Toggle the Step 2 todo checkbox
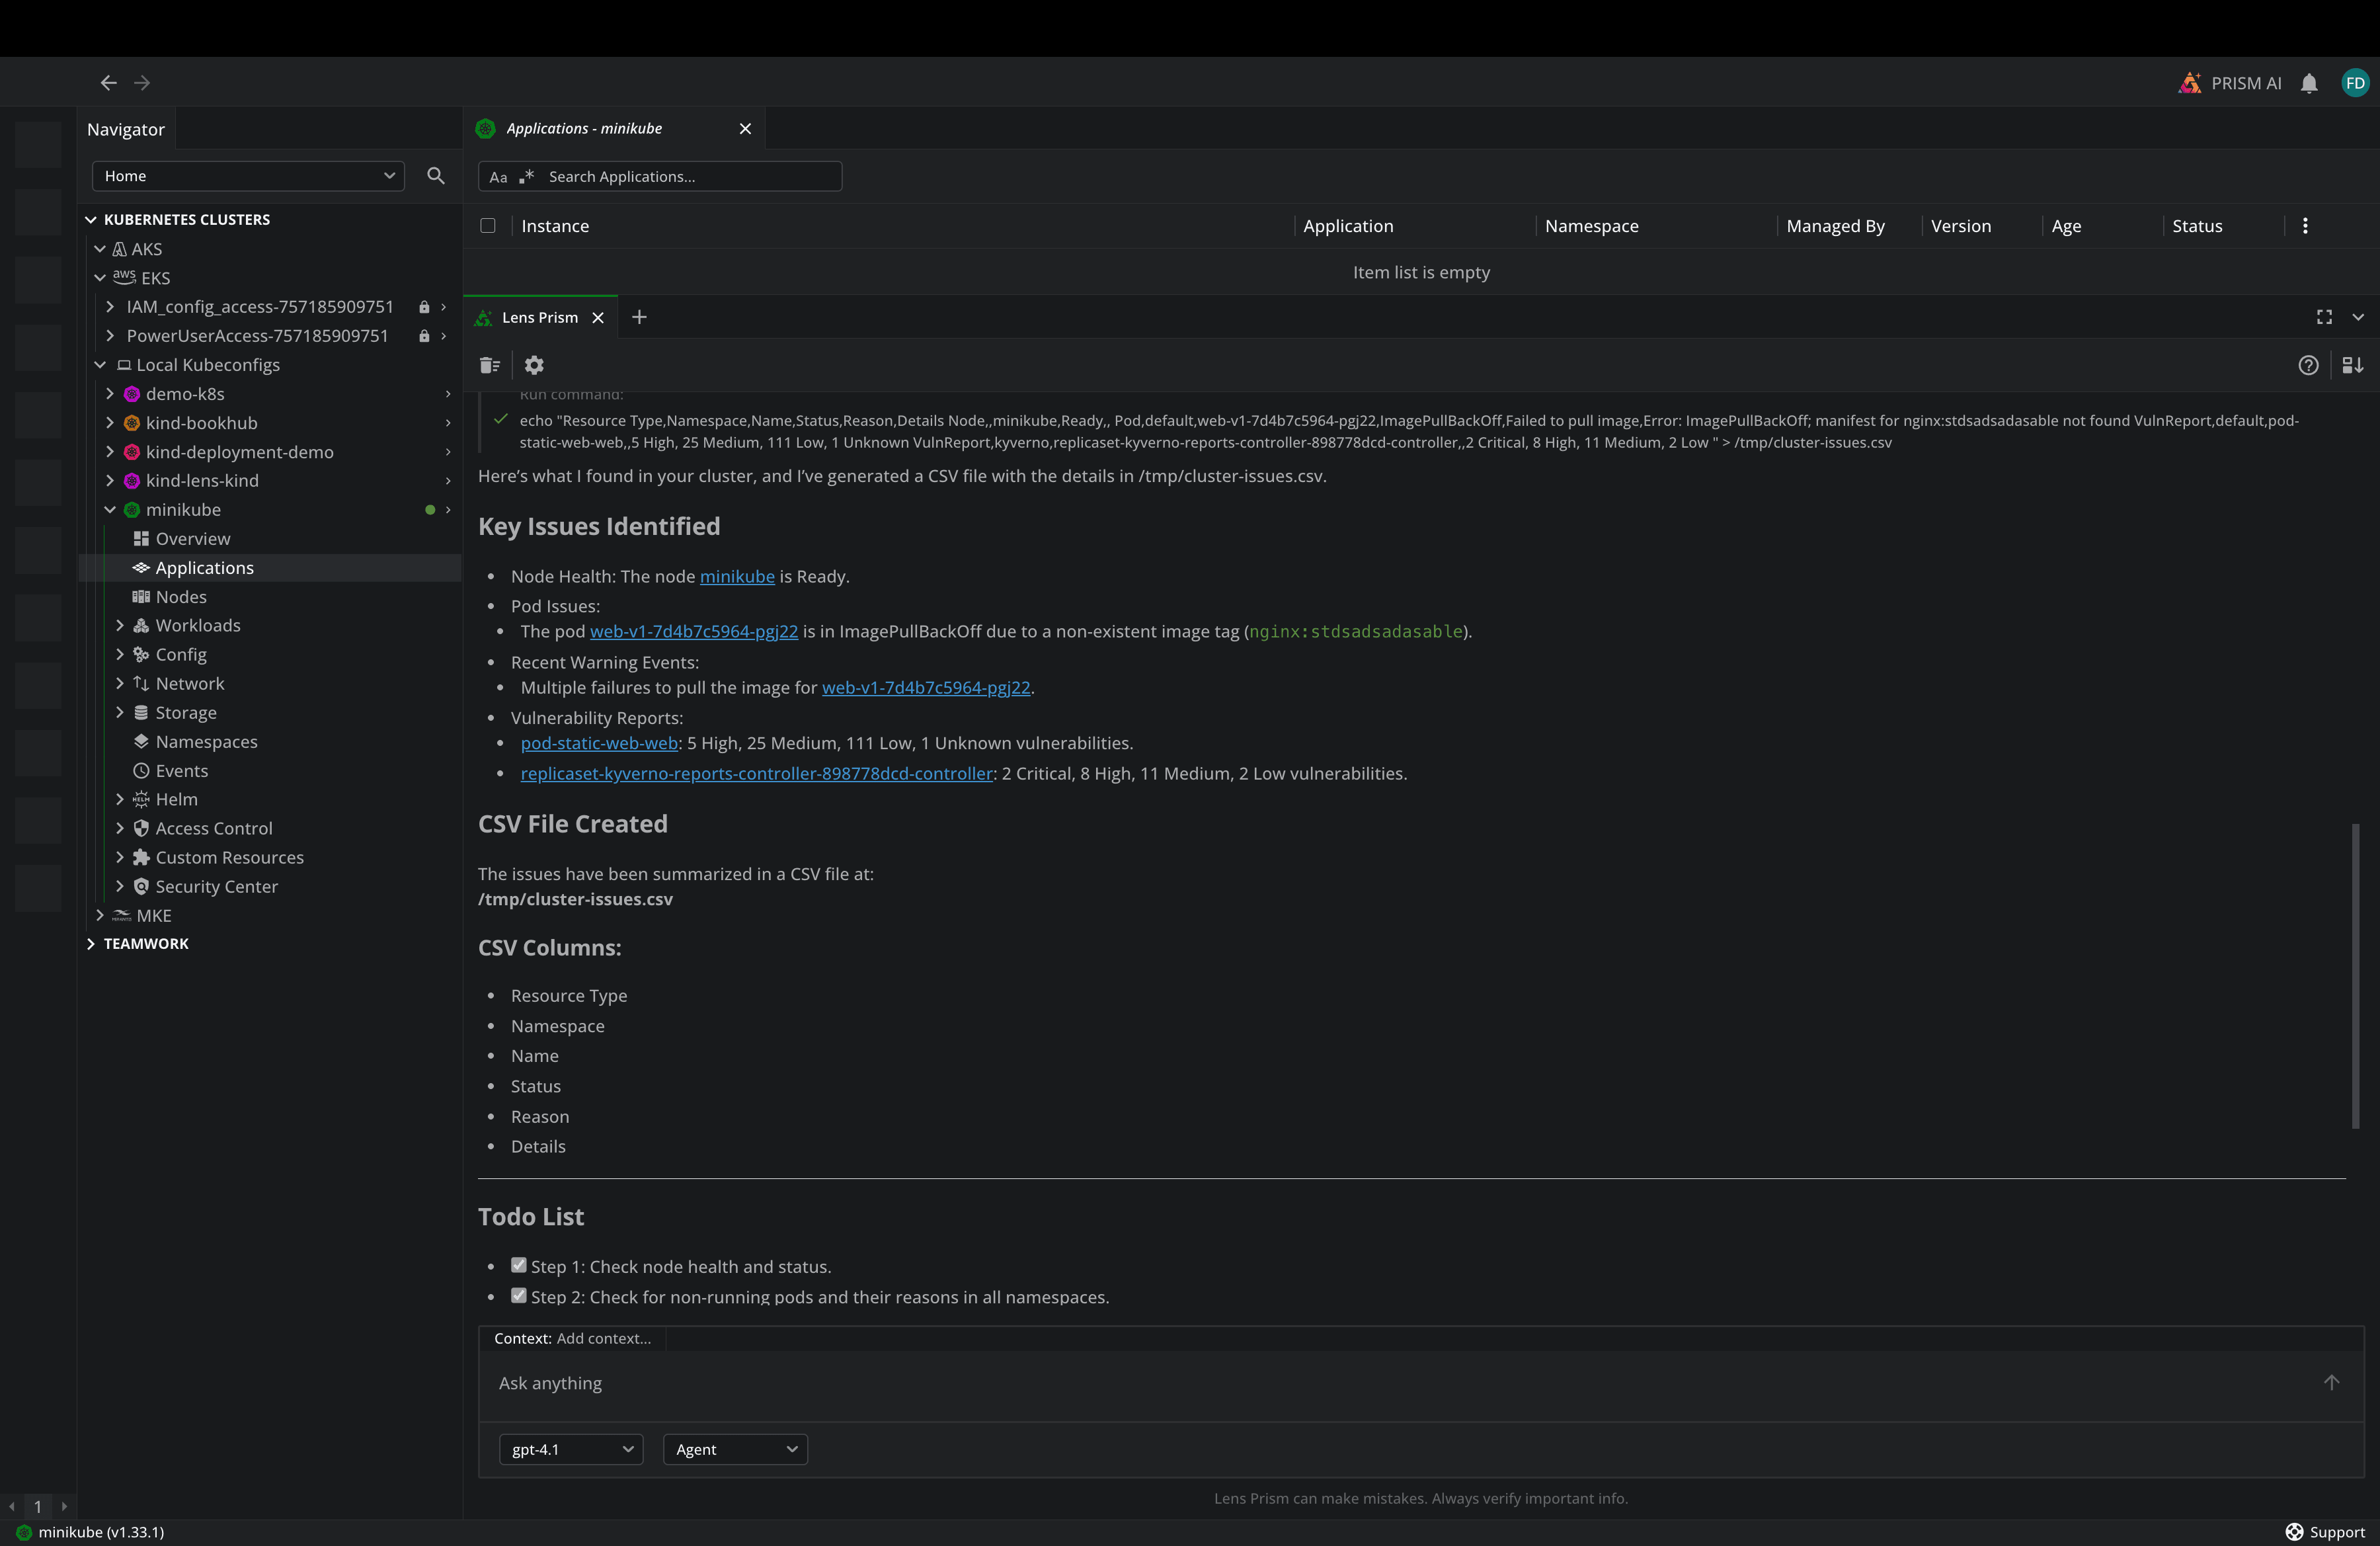The image size is (2380, 1546). pyautogui.click(x=518, y=1295)
